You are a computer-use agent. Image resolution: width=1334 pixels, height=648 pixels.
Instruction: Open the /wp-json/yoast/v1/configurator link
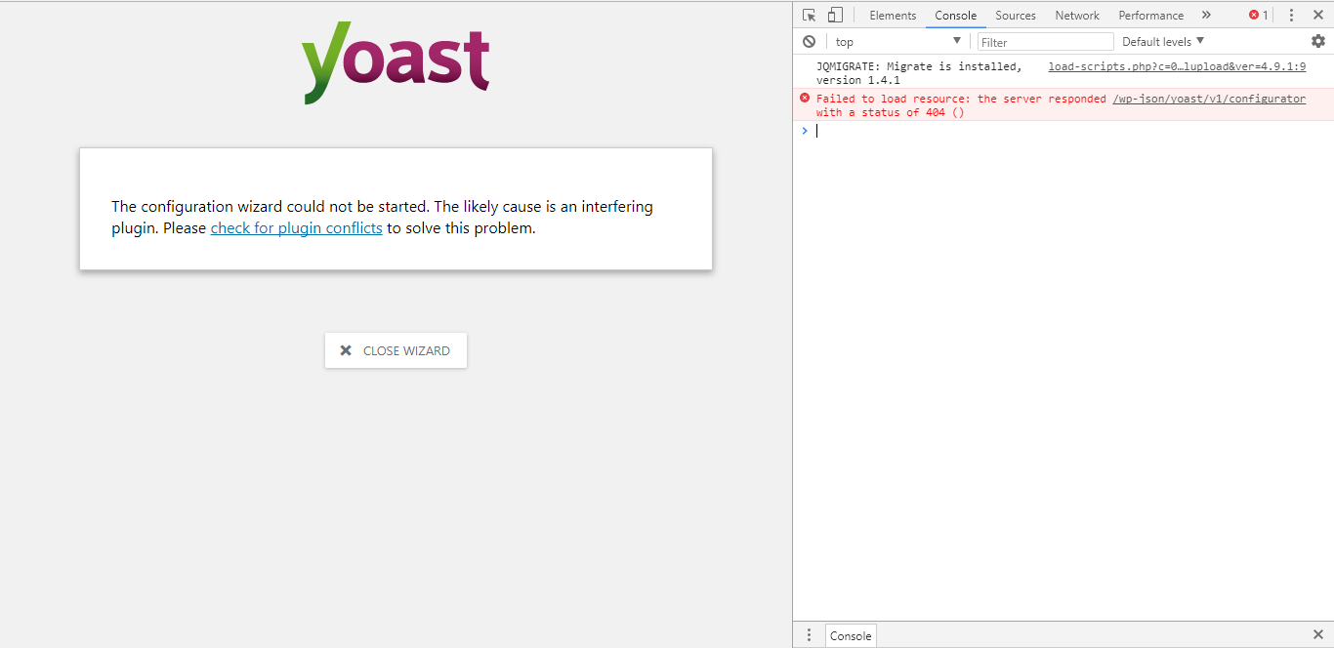[1209, 99]
